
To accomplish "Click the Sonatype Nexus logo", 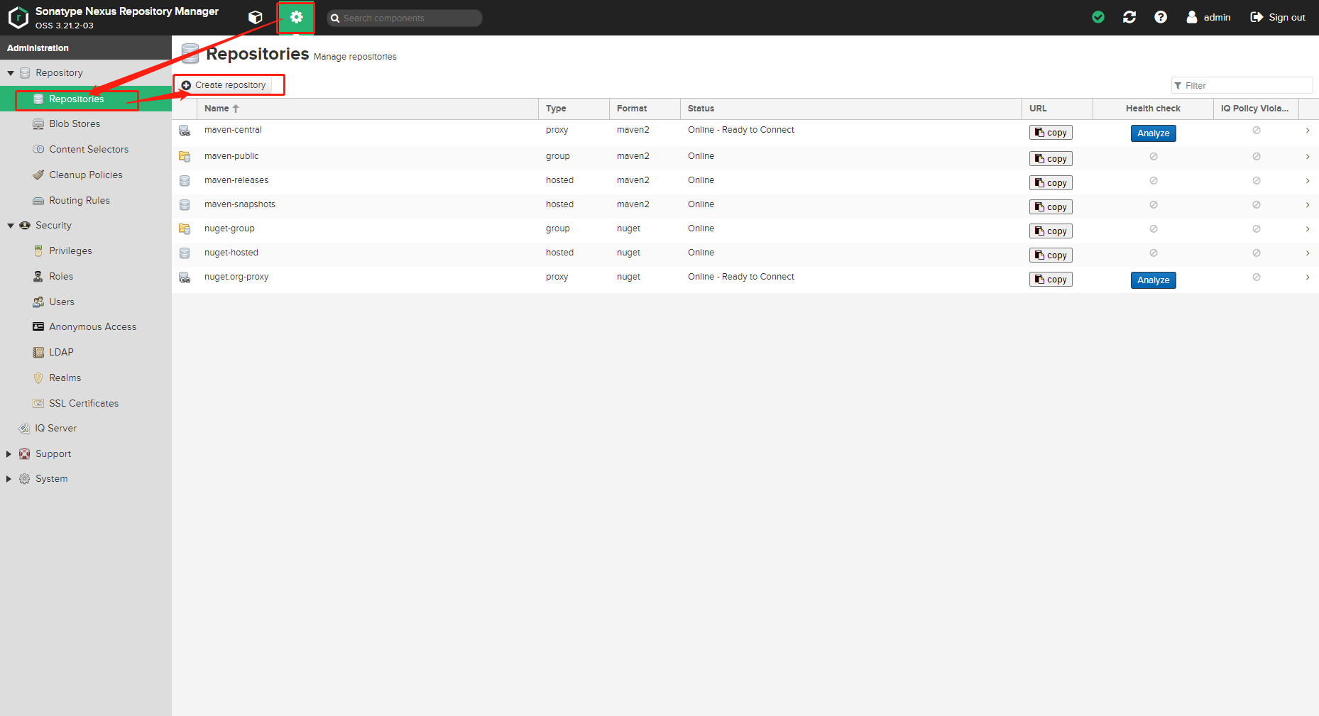I will pos(18,18).
